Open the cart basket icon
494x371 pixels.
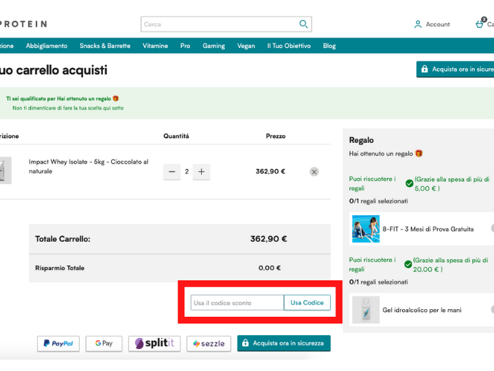coord(480,23)
